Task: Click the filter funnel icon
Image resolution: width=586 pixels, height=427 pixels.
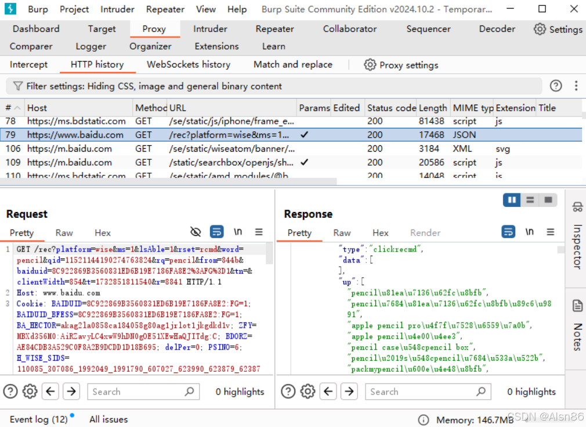Action: 17,86
